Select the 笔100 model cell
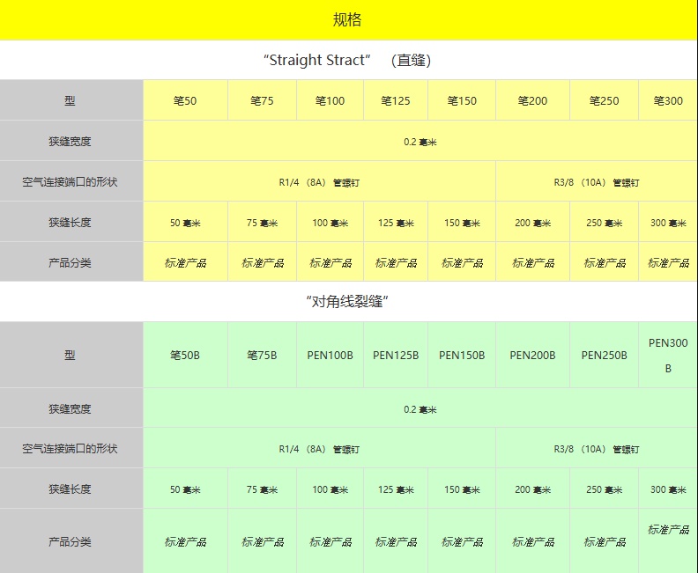The image size is (698, 573). click(330, 100)
